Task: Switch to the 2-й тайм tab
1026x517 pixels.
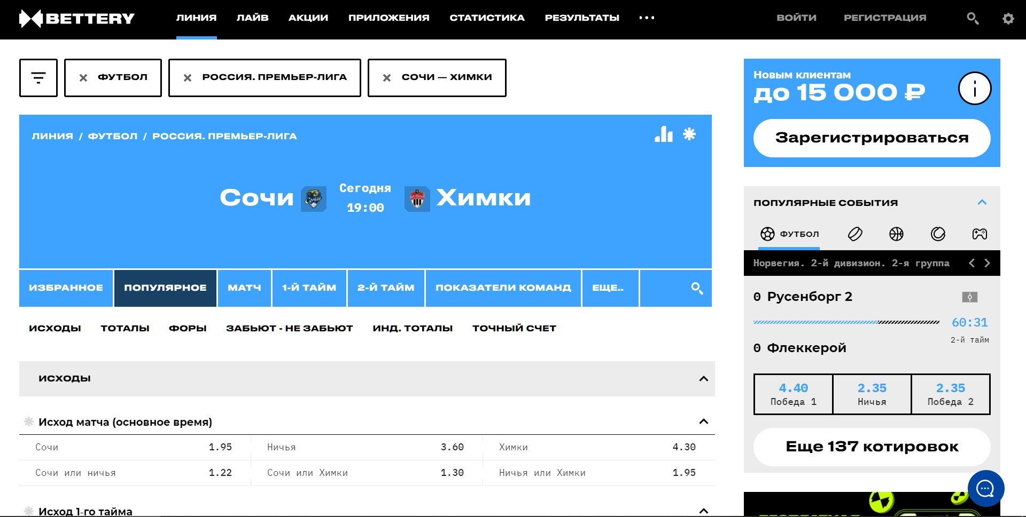Action: click(386, 288)
